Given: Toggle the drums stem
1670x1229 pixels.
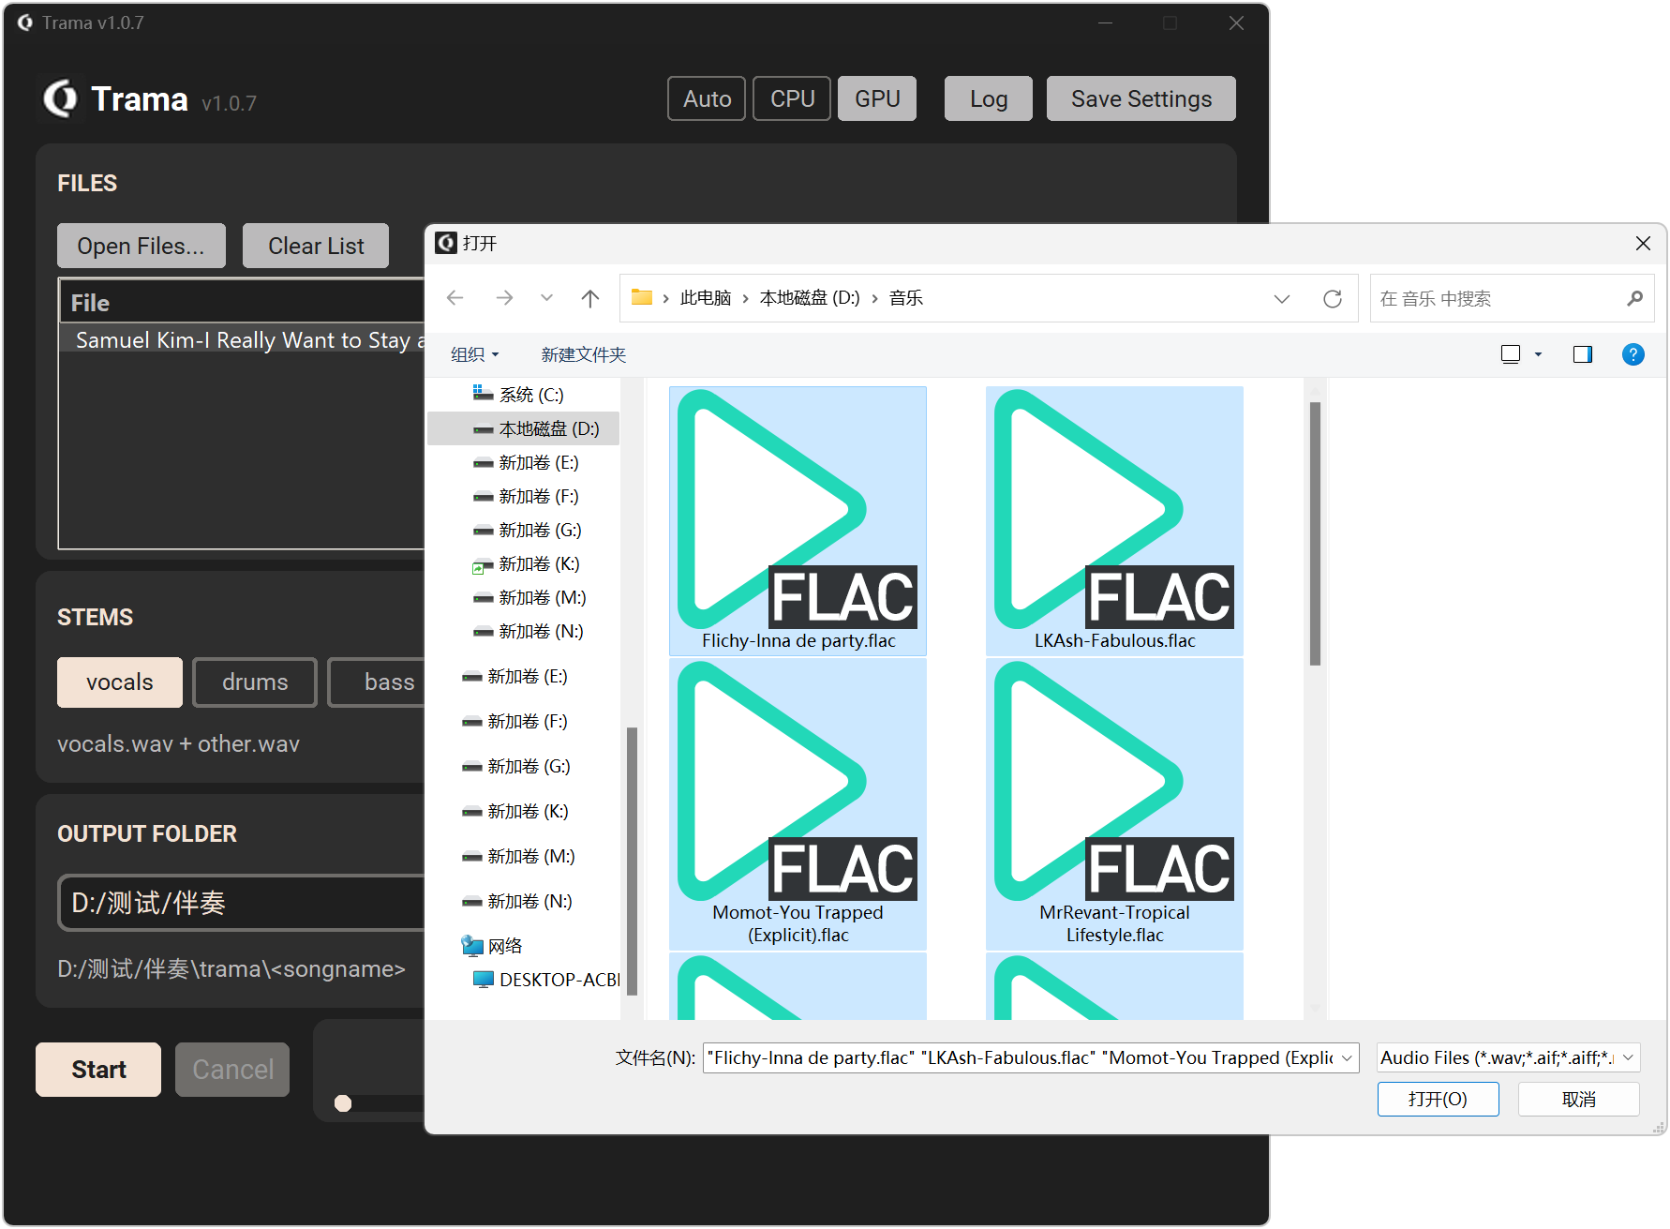Looking at the screenshot, I should point(255,682).
